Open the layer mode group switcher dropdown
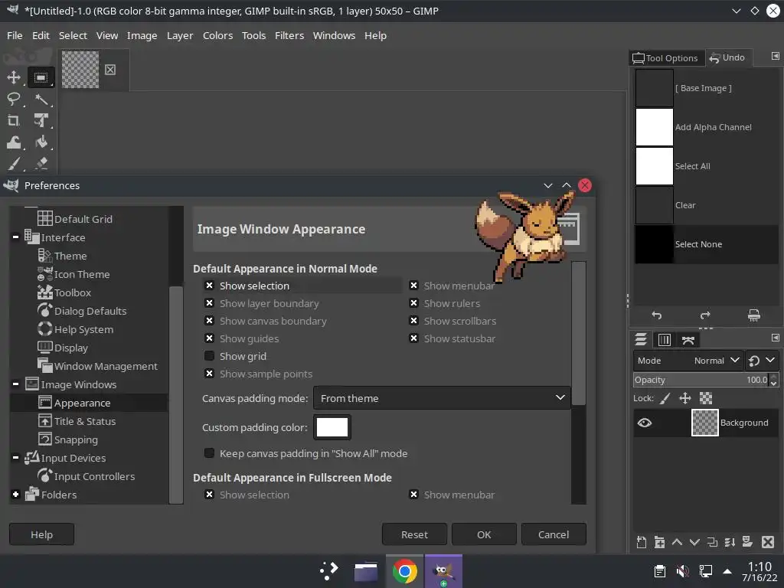Viewport: 784px width, 588px height. click(762, 361)
